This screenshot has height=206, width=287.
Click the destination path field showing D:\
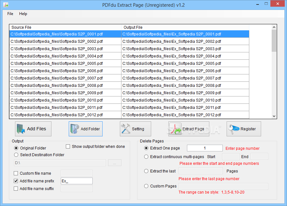(60, 163)
